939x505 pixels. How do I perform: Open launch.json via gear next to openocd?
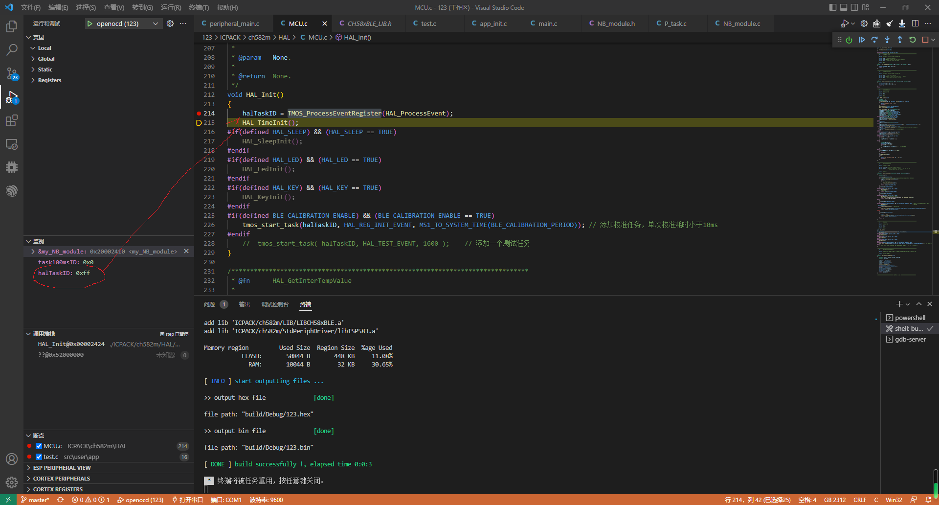tap(170, 23)
